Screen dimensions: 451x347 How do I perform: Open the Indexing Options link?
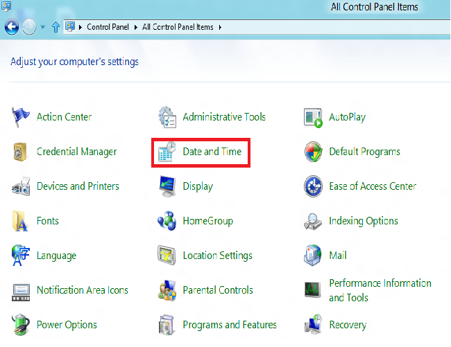click(364, 222)
